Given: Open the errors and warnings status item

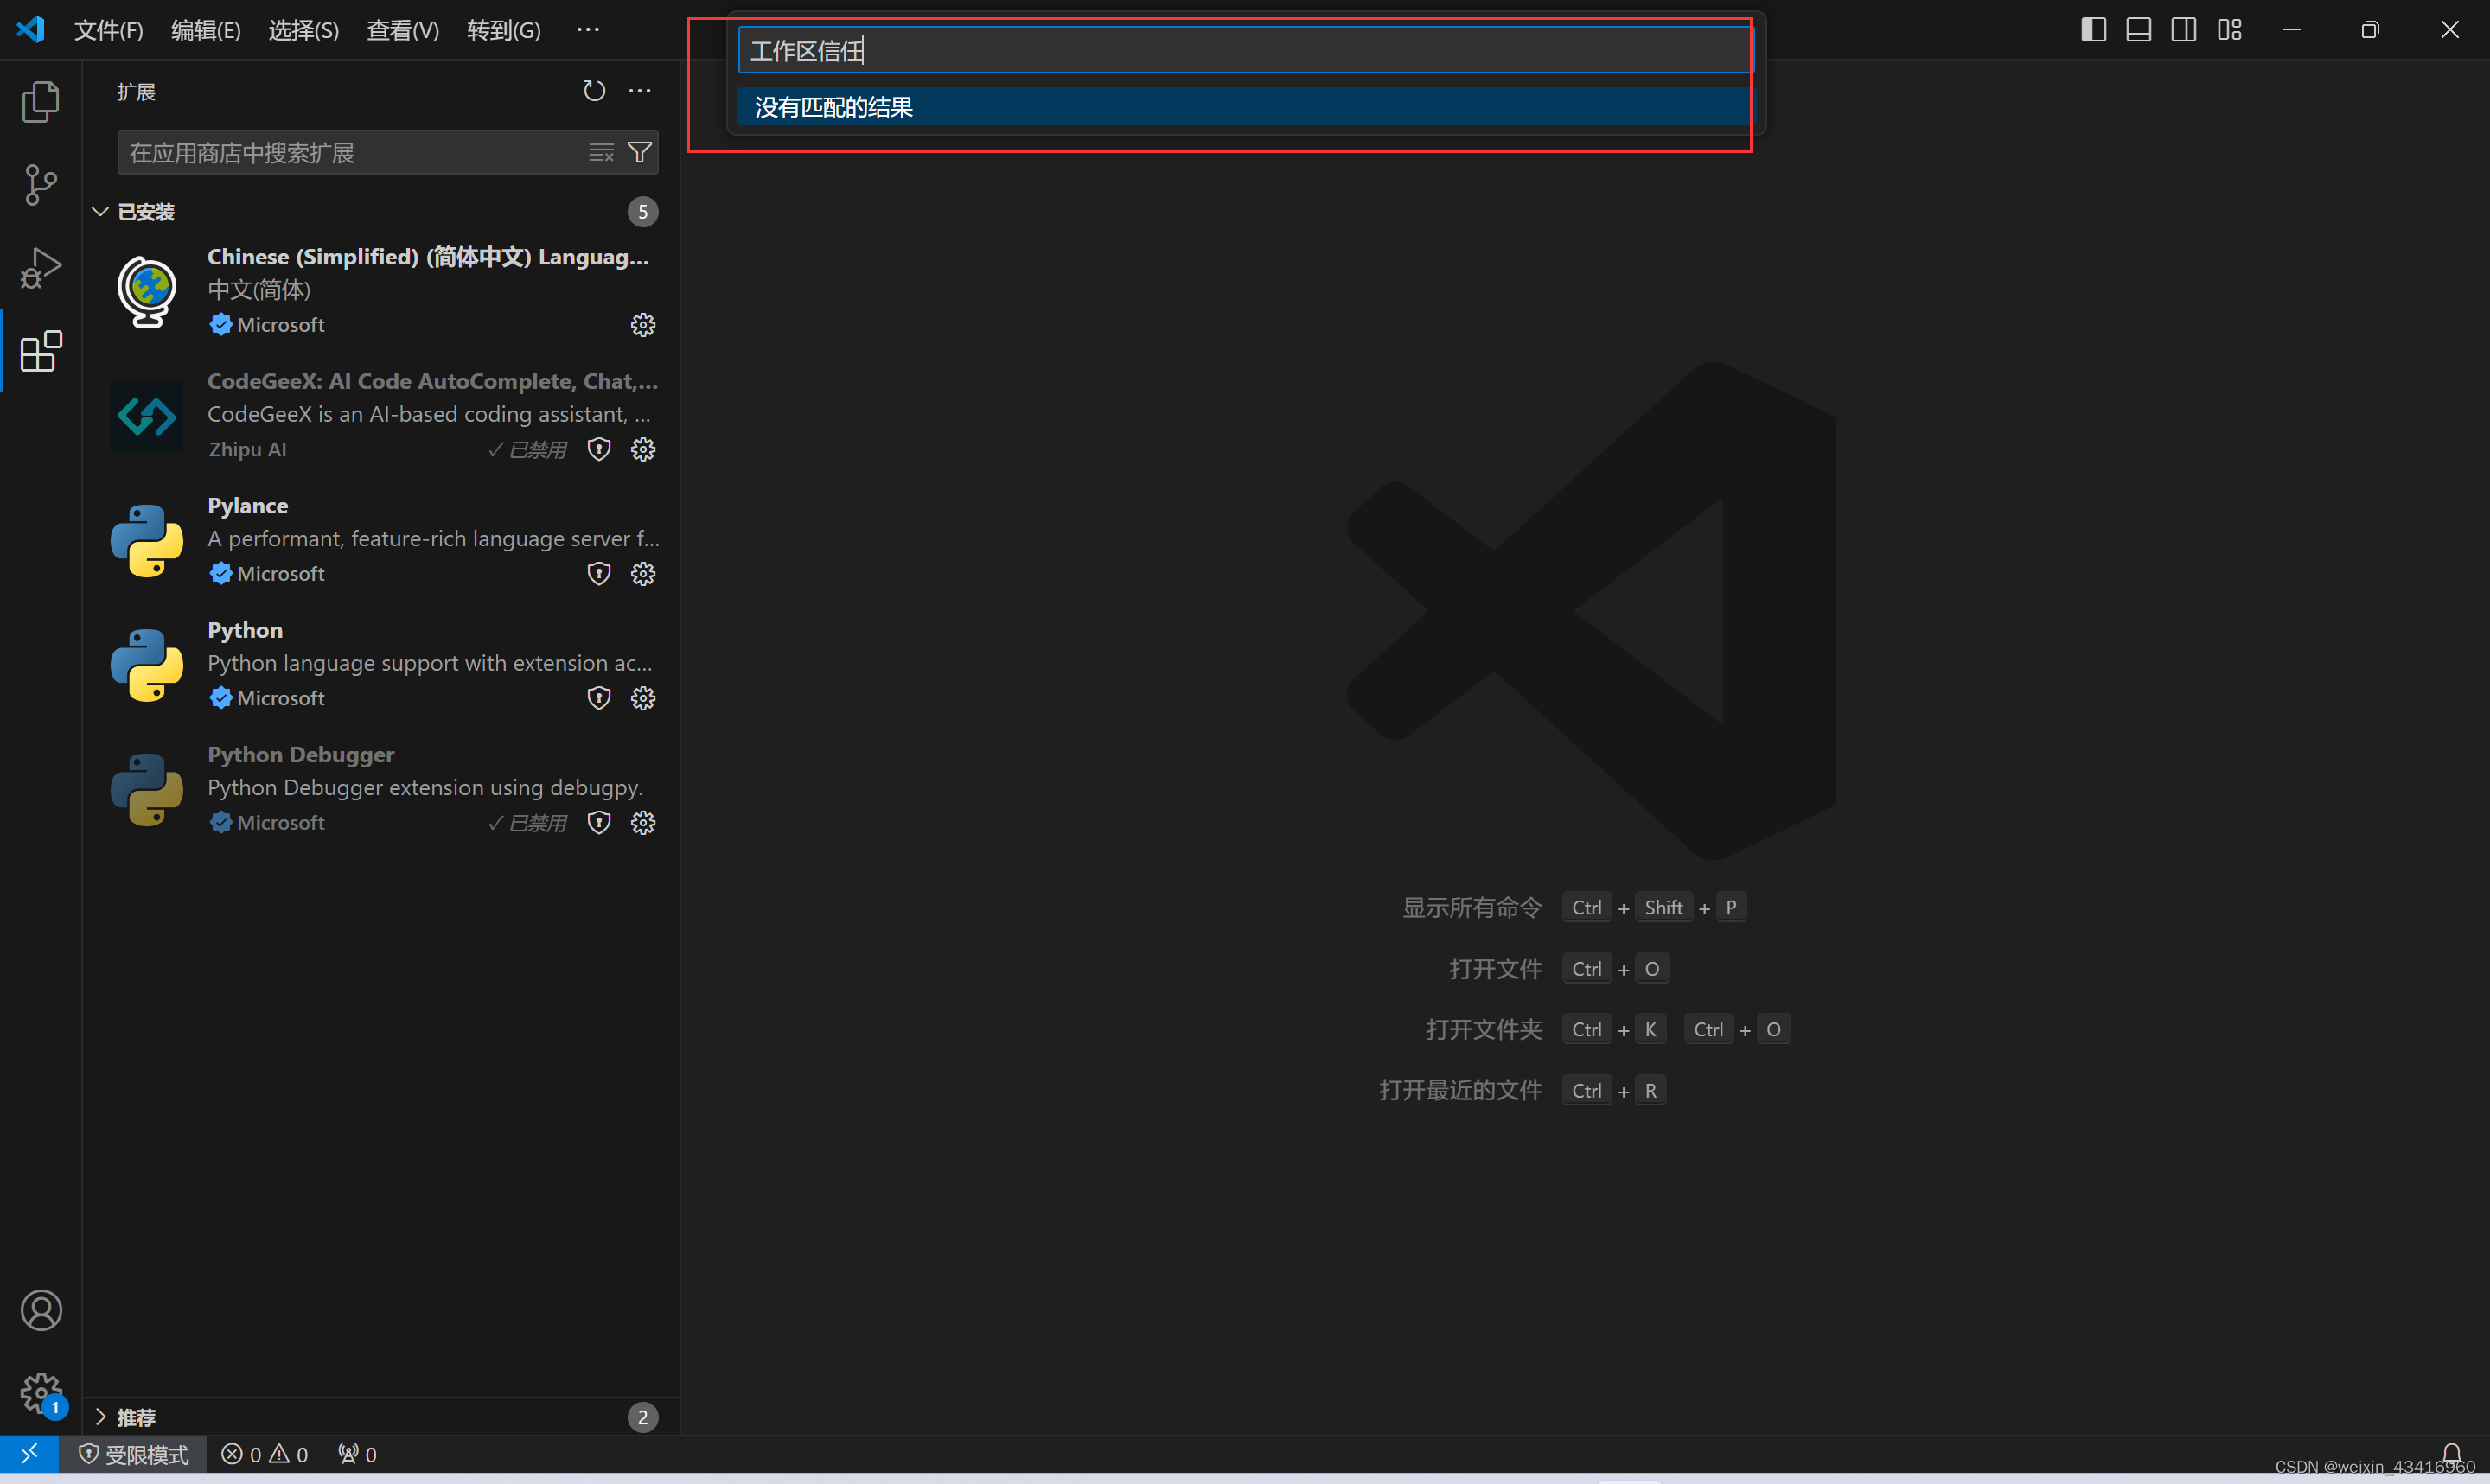Looking at the screenshot, I should tap(265, 1454).
